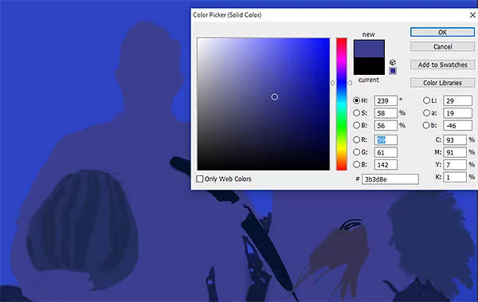Select the H hue radio button

click(356, 100)
